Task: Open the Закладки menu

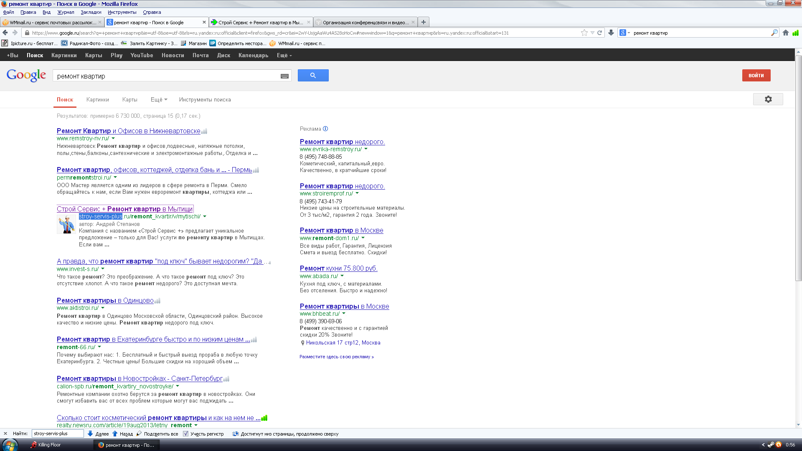Action: pyautogui.click(x=91, y=12)
